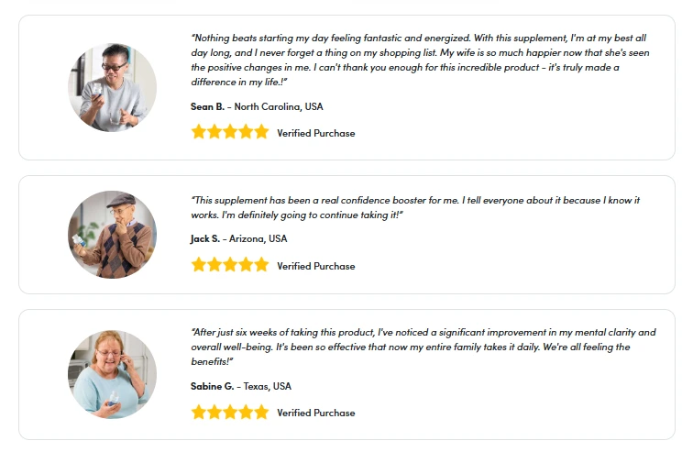Click the reviewer name Sean B.
682x452 pixels.
click(x=207, y=106)
